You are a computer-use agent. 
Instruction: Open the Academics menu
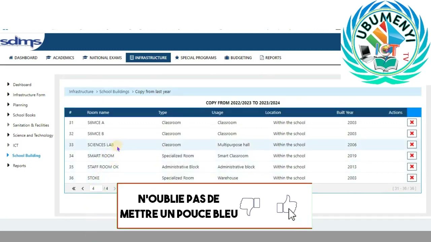tap(60, 58)
